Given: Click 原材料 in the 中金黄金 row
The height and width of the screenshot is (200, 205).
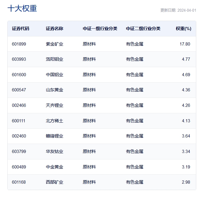Looking at the screenshot, I should click(x=89, y=167).
